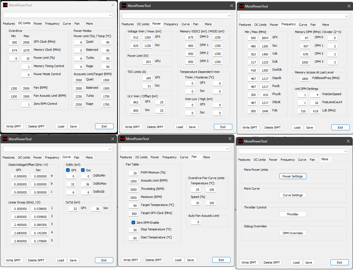Image resolution: width=353 pixels, height=270 pixels.
Task: Click the MorePowerTool logo in the Frequency window
Action: pos(241,6)
